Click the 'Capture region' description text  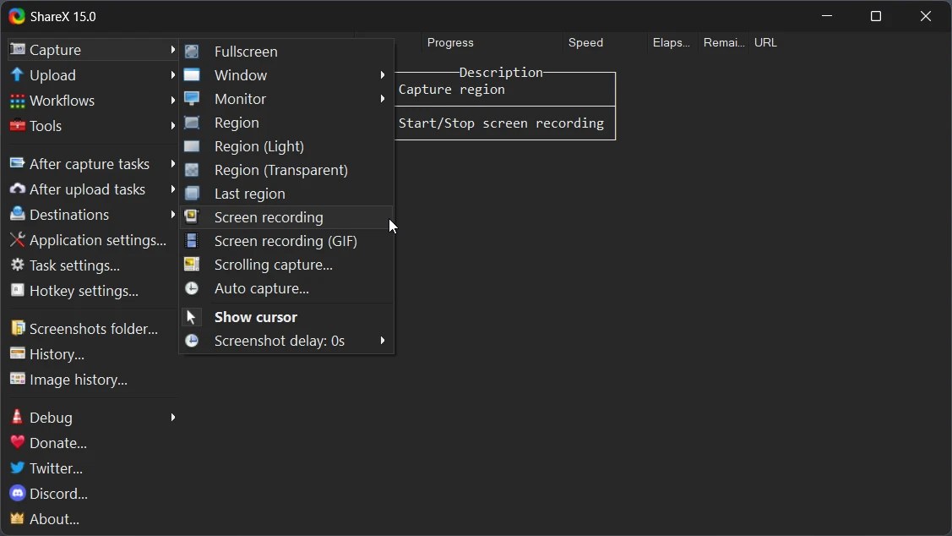tap(451, 90)
